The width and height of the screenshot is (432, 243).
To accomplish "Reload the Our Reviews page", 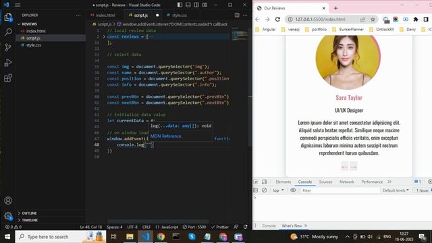I will [277, 20].
